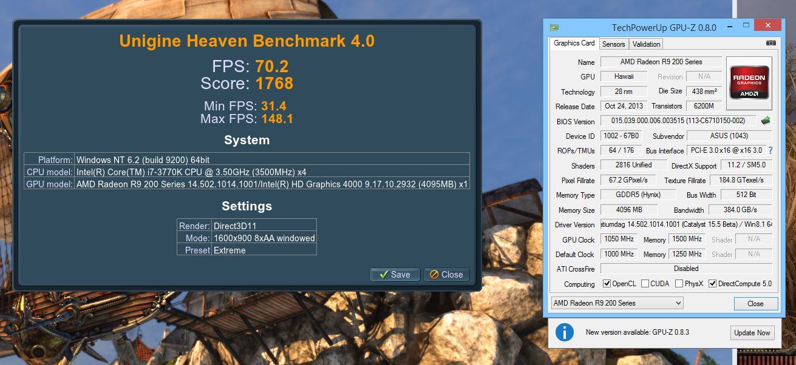The width and height of the screenshot is (796, 365).
Task: Click the BIOS save chip icon
Action: (766, 121)
